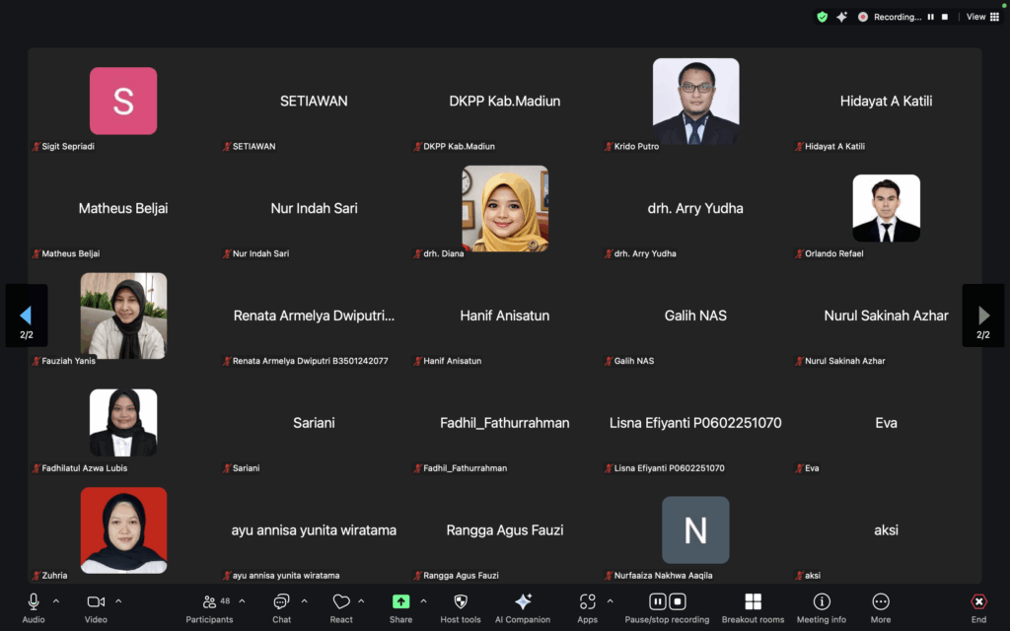Open the View layout menu
The image size is (1010, 631).
[x=980, y=17]
